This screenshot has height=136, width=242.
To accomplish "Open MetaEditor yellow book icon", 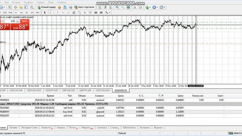I will coord(59,7).
